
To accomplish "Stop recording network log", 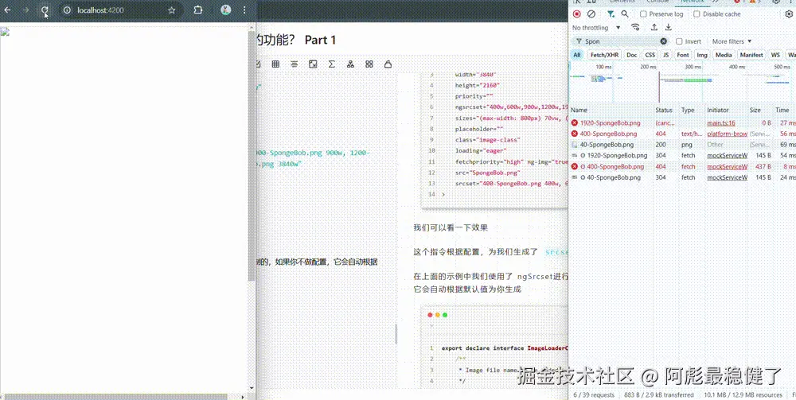I will click(576, 14).
